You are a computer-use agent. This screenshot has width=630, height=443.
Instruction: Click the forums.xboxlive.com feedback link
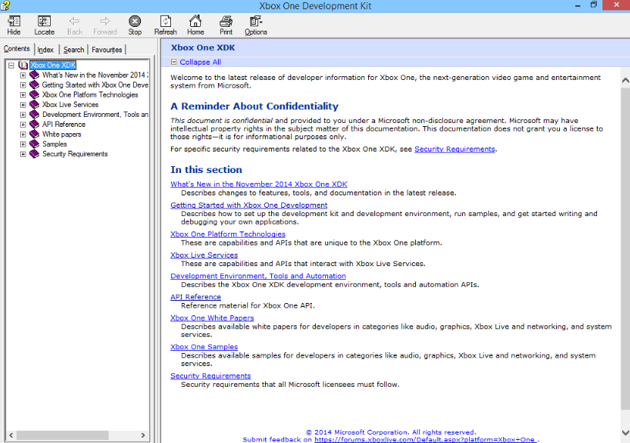click(424, 439)
